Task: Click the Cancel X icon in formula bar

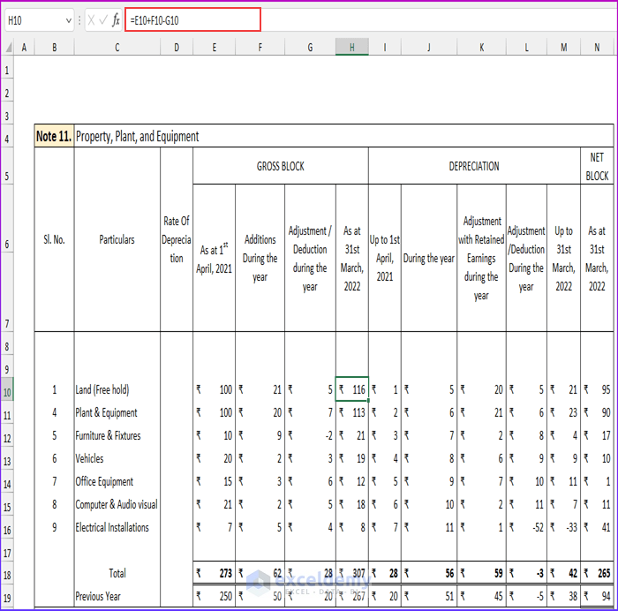Action: click(x=91, y=19)
